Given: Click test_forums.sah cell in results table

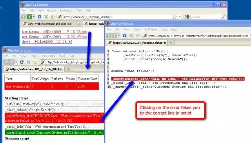Looking at the screenshot, I should tap(17, 86).
